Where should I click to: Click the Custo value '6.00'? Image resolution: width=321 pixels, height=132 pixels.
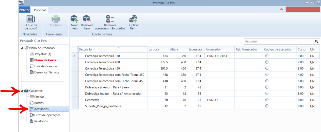[302, 87]
